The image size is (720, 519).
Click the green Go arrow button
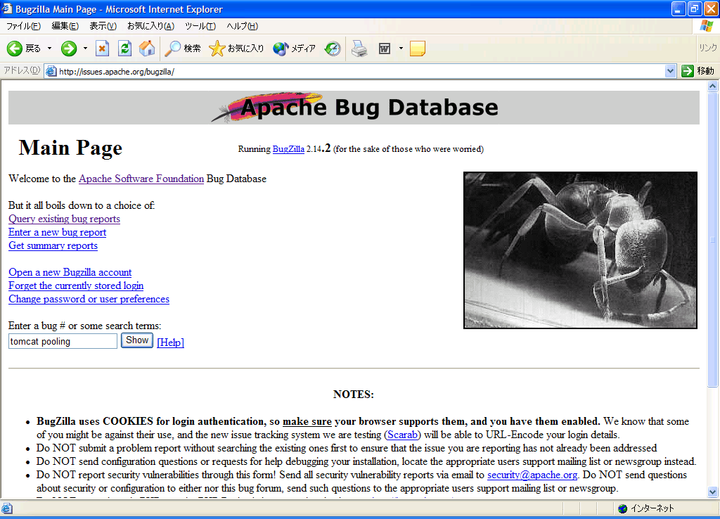(688, 71)
